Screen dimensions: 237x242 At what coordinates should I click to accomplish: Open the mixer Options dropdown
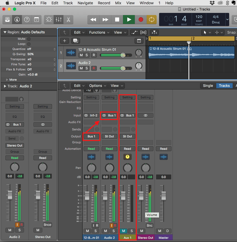tap(98, 86)
